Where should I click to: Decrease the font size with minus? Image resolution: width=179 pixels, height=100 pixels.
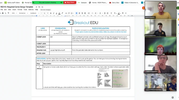41,13
